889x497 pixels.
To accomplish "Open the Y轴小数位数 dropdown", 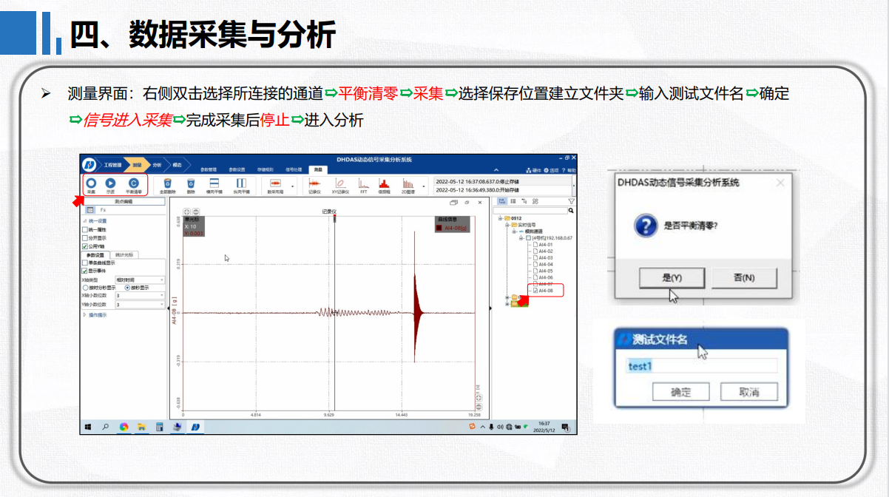I will tap(140, 305).
